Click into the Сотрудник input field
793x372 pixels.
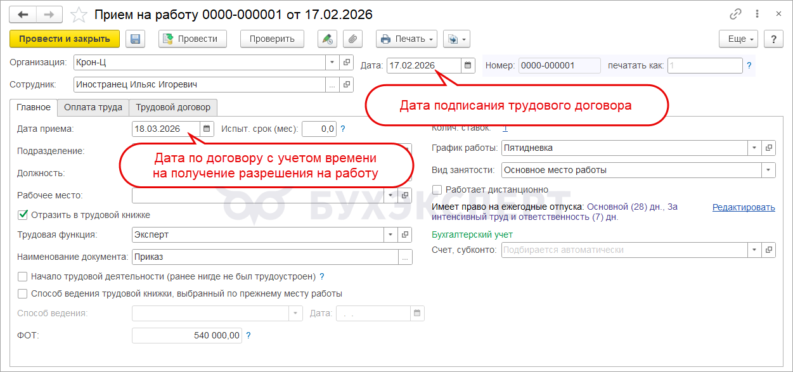click(x=200, y=84)
